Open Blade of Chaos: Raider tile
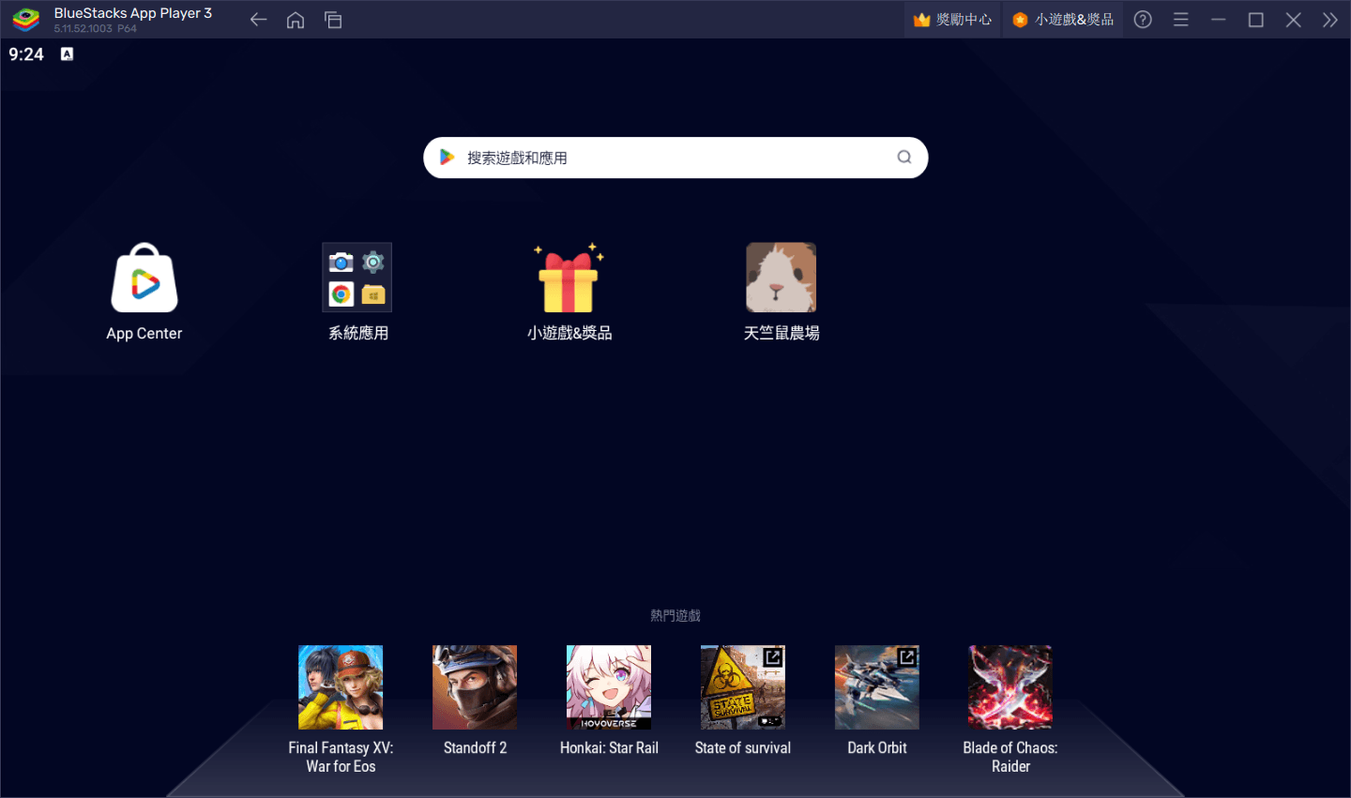This screenshot has width=1351, height=798. [x=1010, y=687]
